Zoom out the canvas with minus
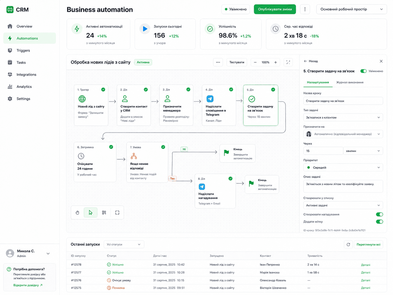 pyautogui.click(x=255, y=62)
